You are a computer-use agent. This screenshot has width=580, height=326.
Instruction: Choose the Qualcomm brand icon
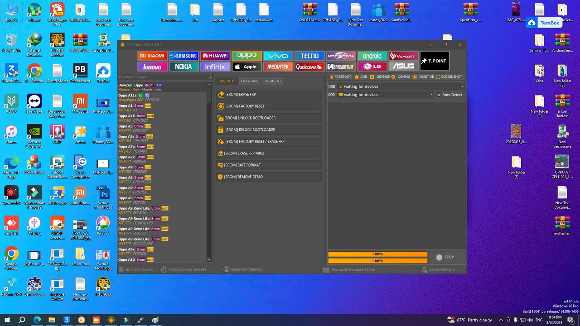tap(309, 67)
